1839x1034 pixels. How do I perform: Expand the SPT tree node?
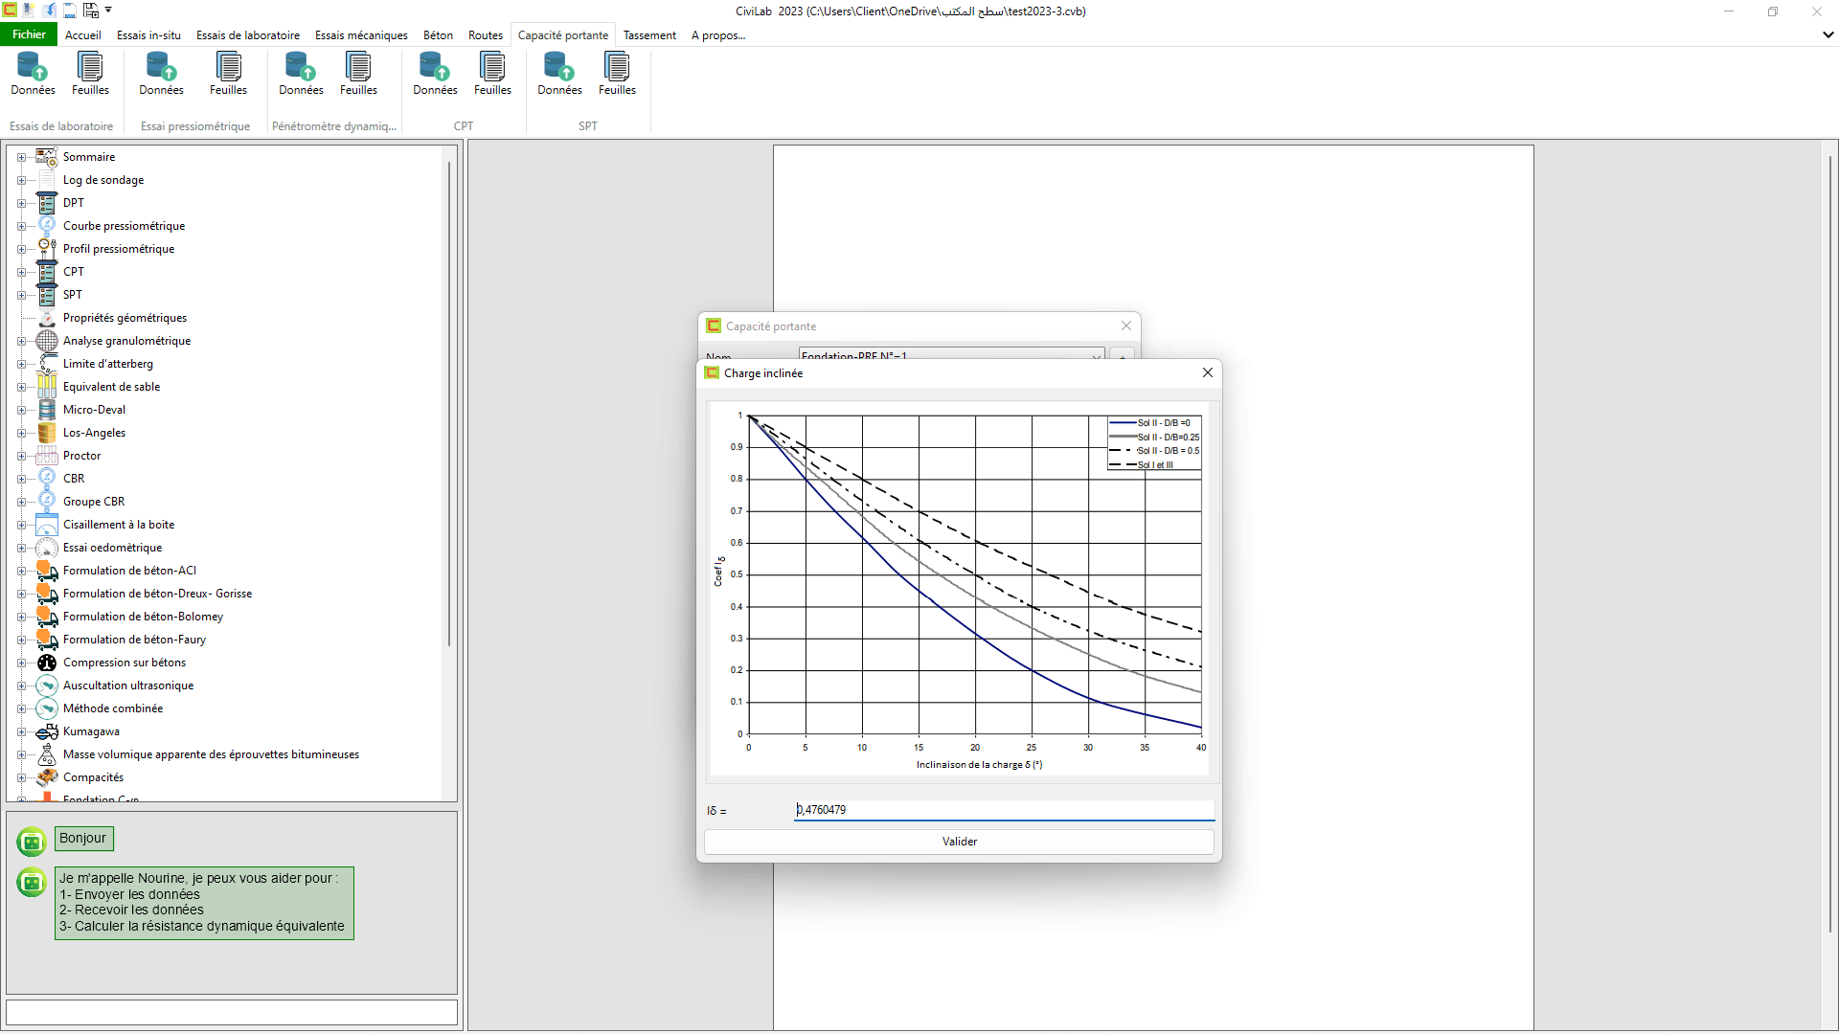(21, 295)
